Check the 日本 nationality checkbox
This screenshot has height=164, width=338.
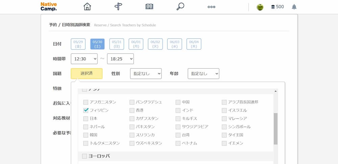coord(86,119)
